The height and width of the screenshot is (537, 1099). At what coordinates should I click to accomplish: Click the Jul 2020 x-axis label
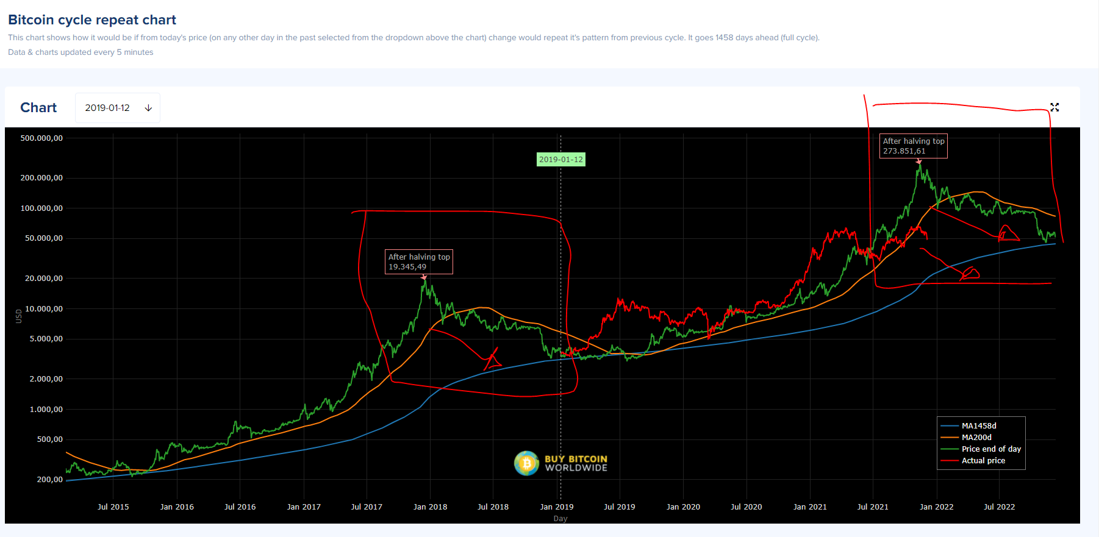pyautogui.click(x=746, y=507)
